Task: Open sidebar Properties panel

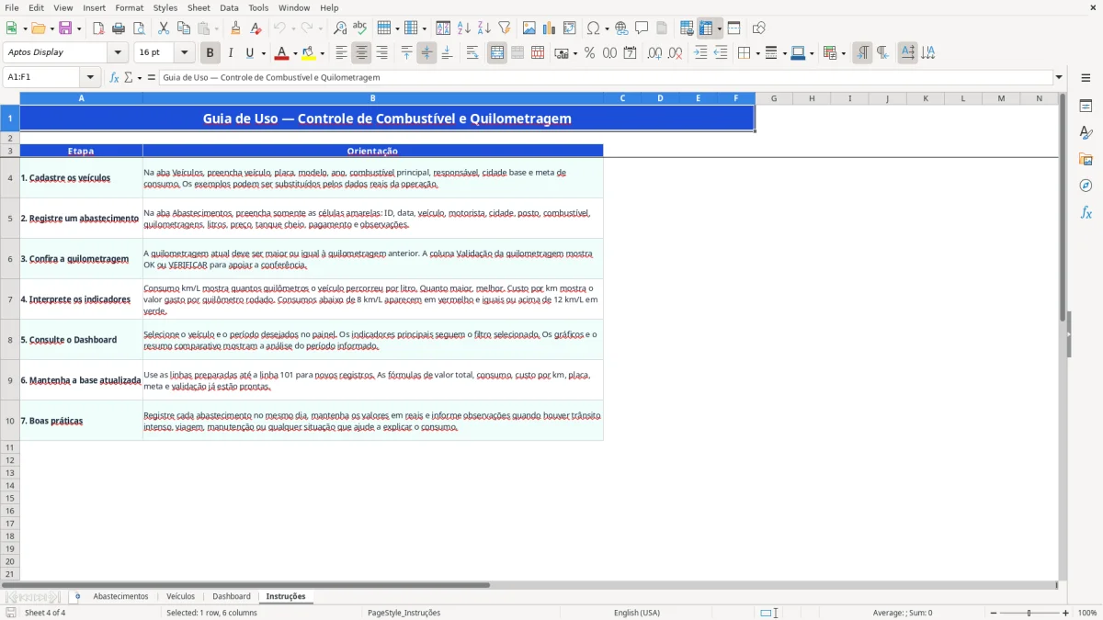Action: pos(1086,106)
